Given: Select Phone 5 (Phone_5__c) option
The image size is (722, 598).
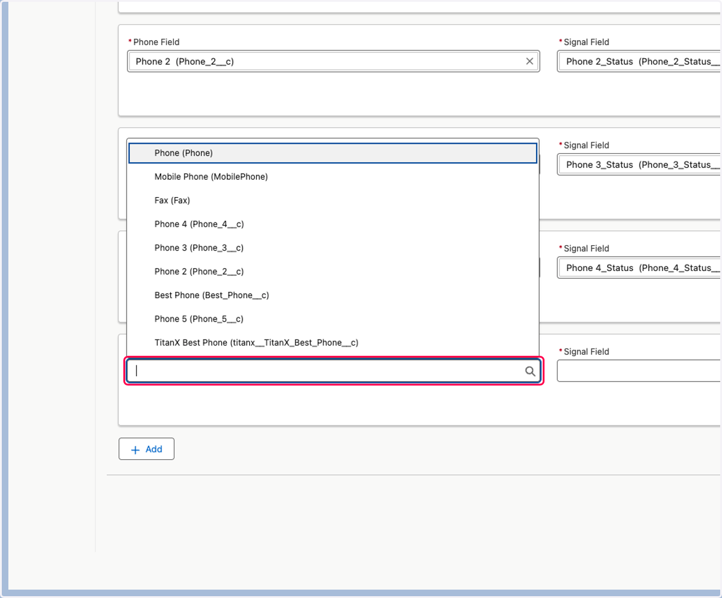Looking at the screenshot, I should click(x=333, y=319).
